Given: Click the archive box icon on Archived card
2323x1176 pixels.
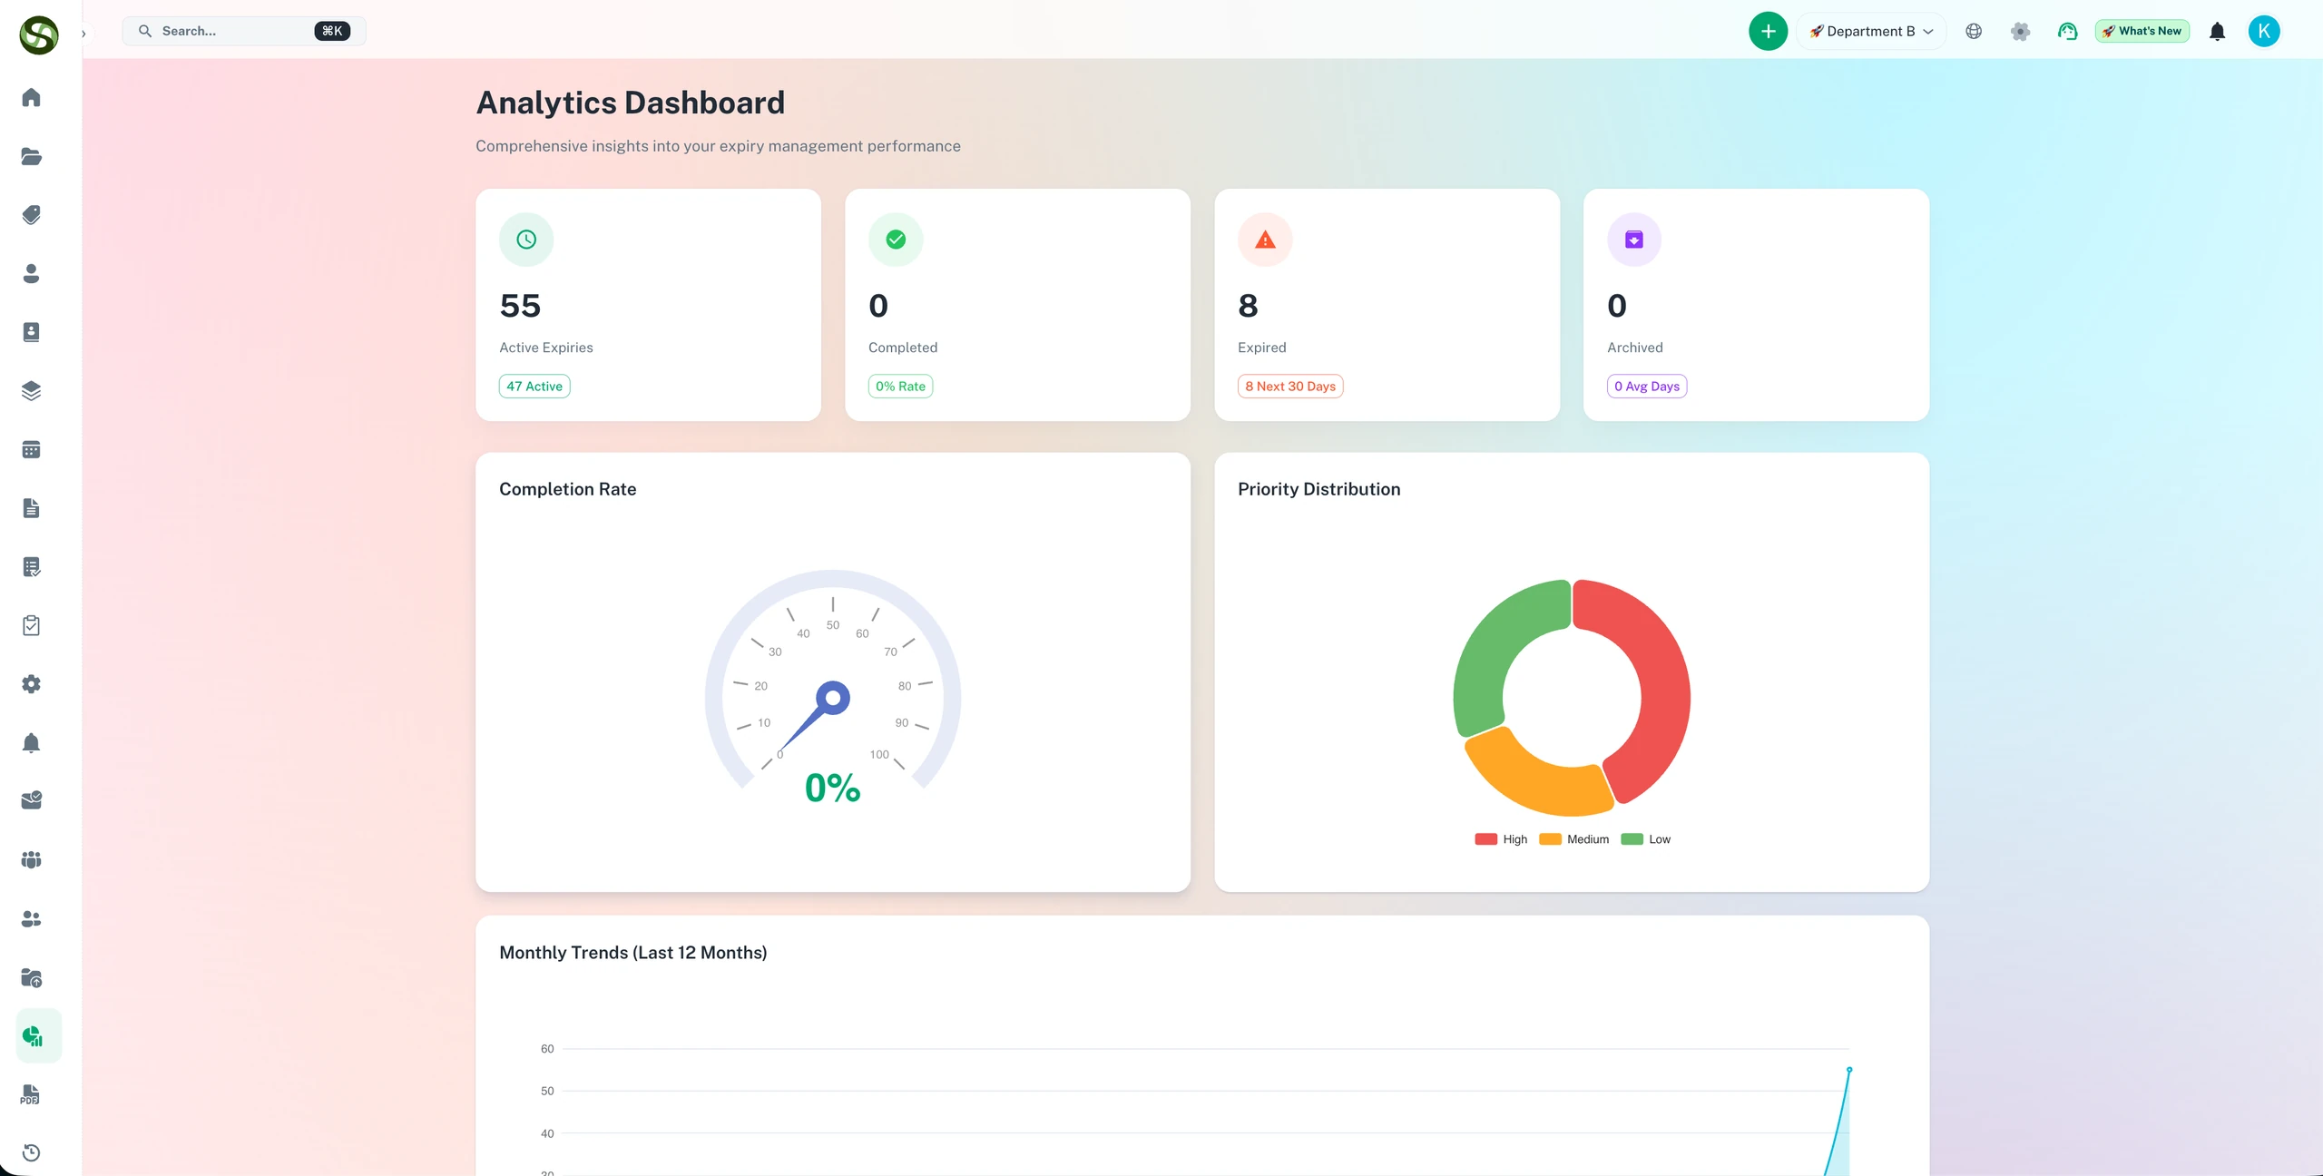Looking at the screenshot, I should (1634, 240).
